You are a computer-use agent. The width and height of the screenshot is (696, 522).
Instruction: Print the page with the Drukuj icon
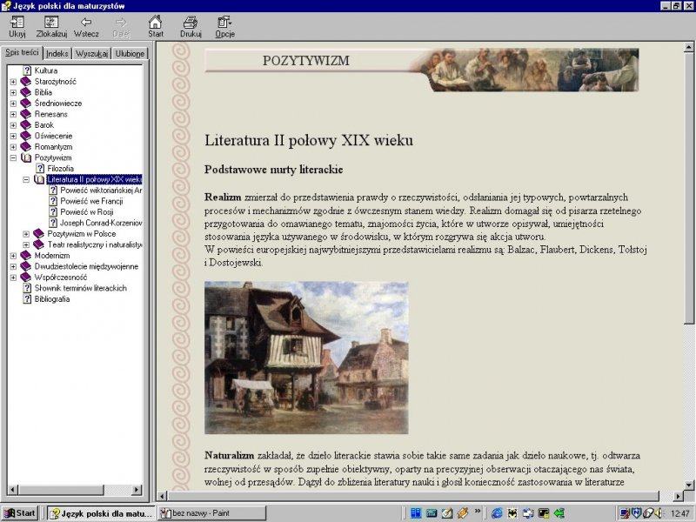click(x=191, y=23)
